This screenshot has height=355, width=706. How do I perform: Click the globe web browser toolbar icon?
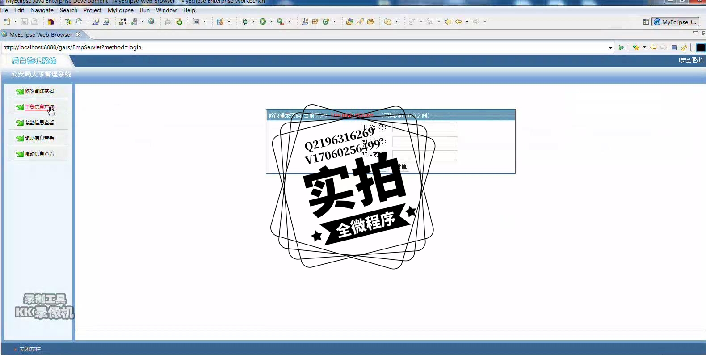point(151,21)
